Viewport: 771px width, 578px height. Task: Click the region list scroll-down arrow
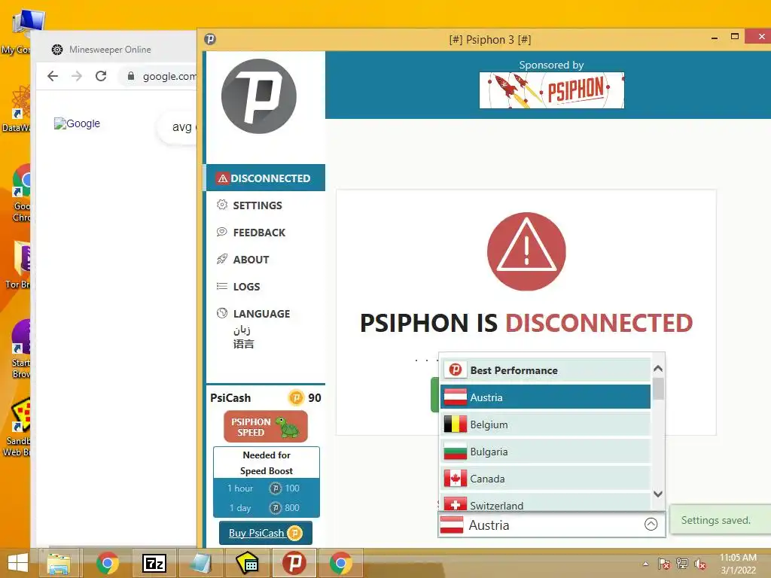(x=658, y=494)
